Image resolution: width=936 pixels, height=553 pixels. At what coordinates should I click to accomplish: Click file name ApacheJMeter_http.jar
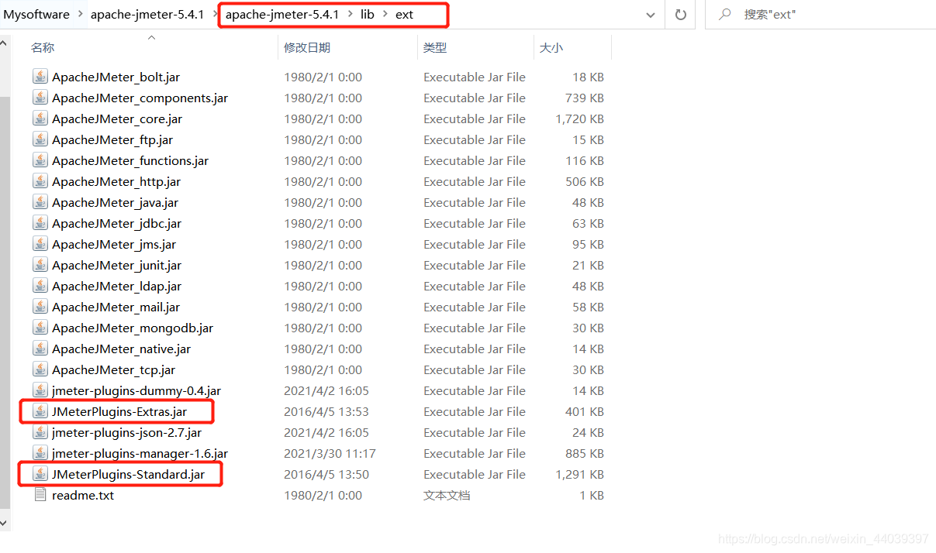[116, 181]
